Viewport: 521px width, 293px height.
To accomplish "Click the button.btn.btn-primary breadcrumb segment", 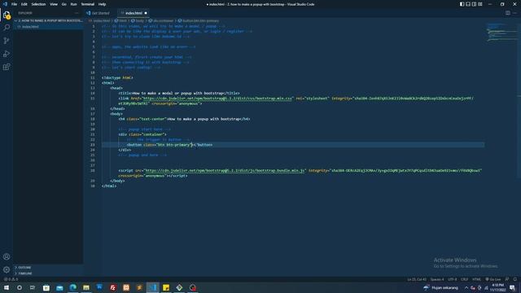I will (199, 20).
